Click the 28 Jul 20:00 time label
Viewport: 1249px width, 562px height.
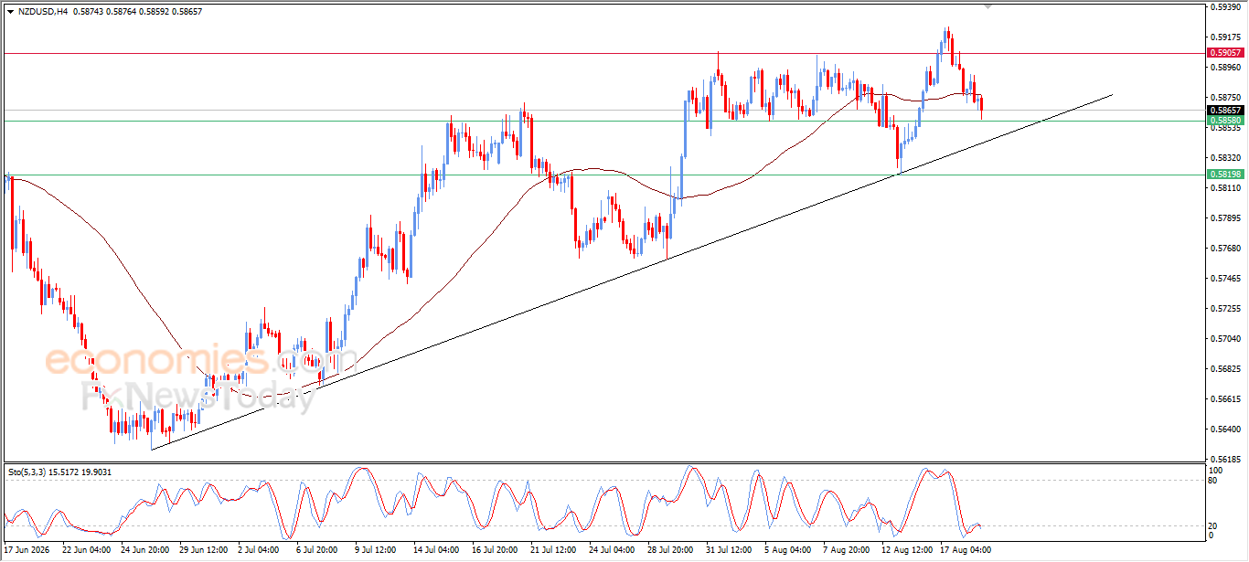pos(669,550)
